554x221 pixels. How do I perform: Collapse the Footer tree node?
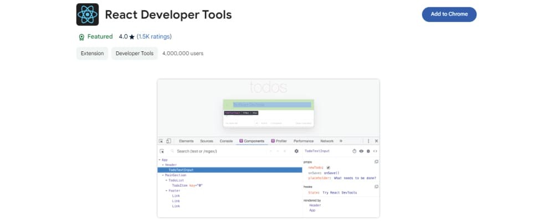point(167,191)
